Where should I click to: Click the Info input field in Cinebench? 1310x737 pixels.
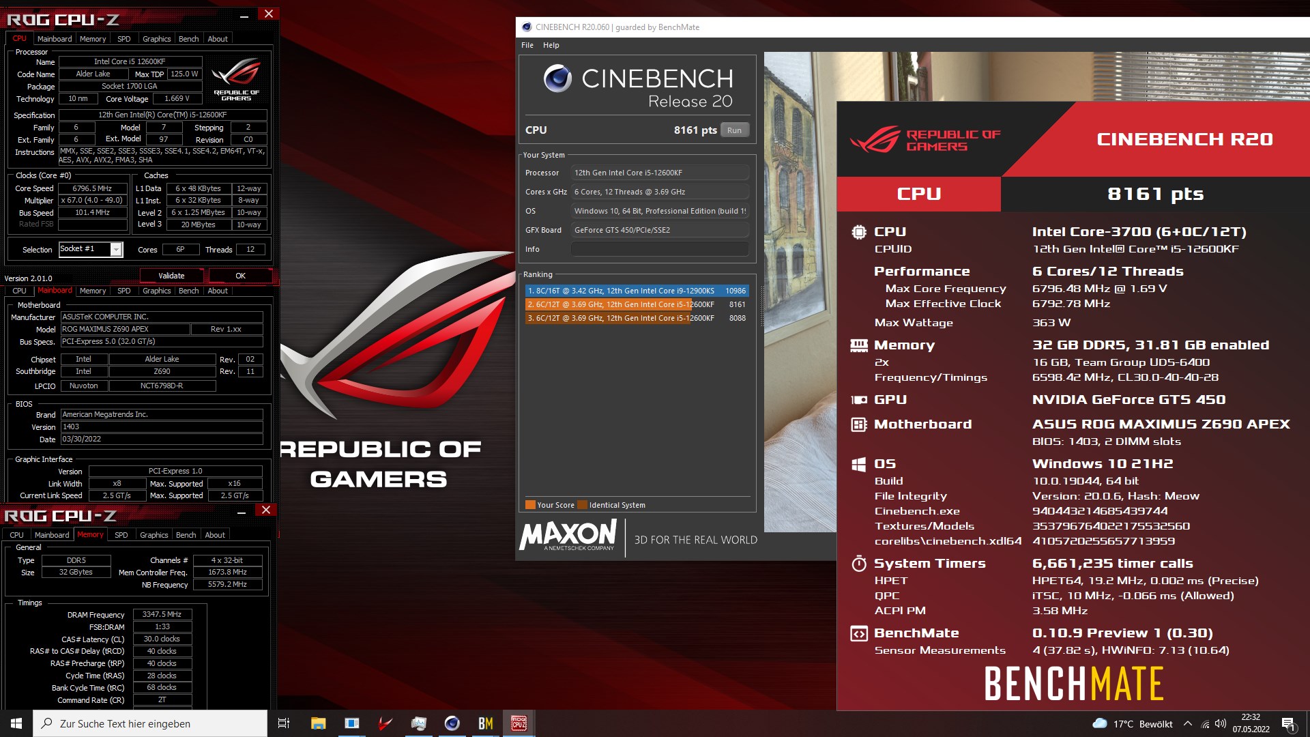point(660,249)
